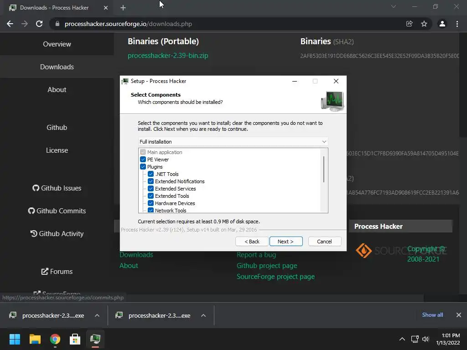467x350 pixels.
Task: Click the Github Issues icon link
Action: (x=36, y=188)
